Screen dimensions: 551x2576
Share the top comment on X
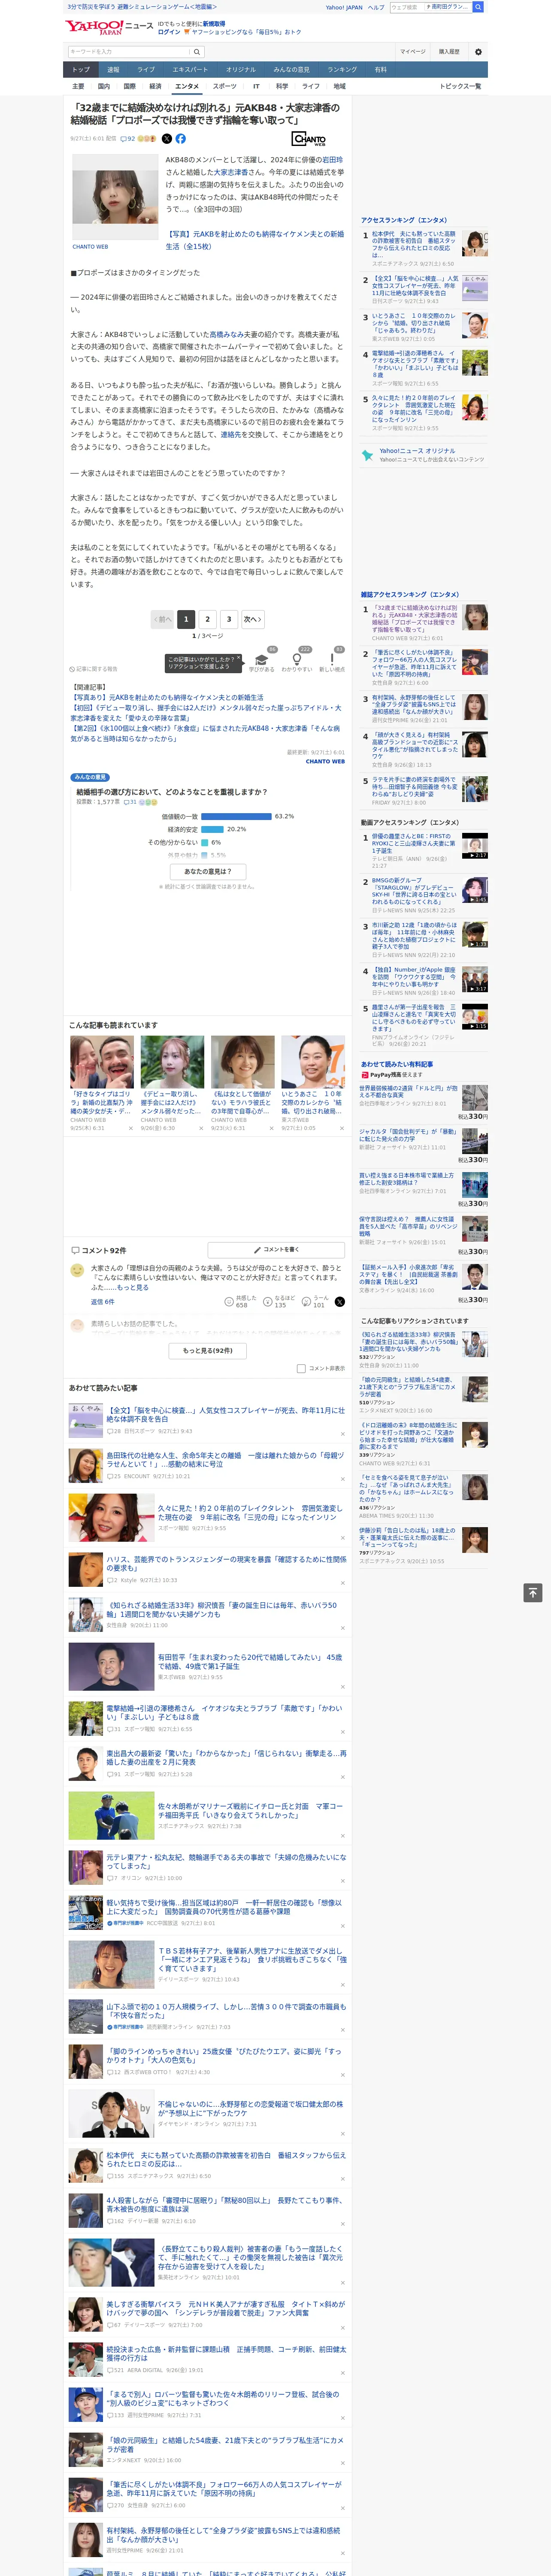(339, 1302)
